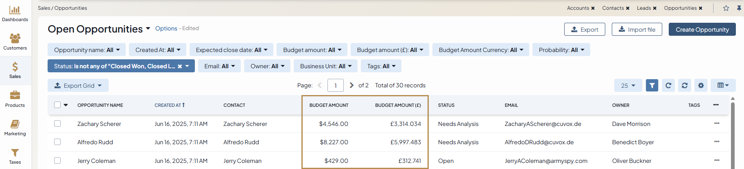The image size is (744, 169).
Task: Open the Products sidebar section
Action: click(15, 99)
